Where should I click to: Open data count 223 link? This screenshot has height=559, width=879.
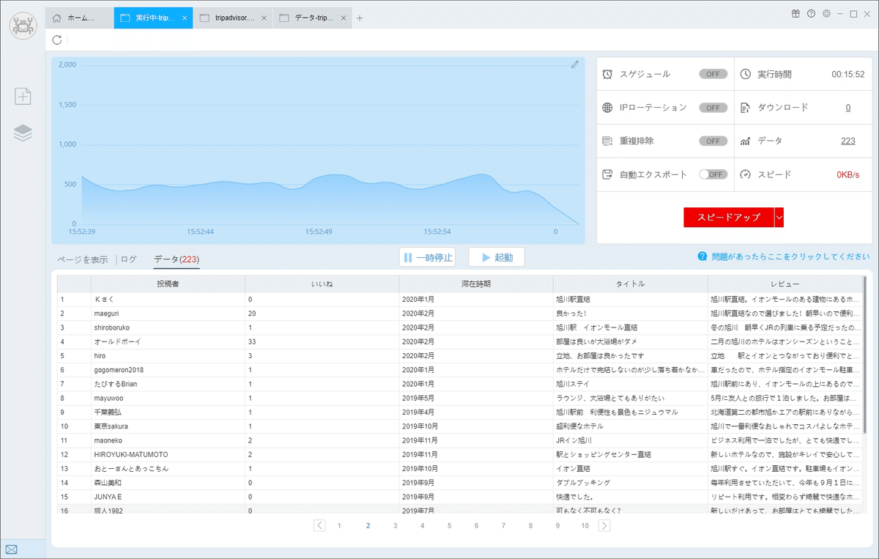click(x=848, y=141)
